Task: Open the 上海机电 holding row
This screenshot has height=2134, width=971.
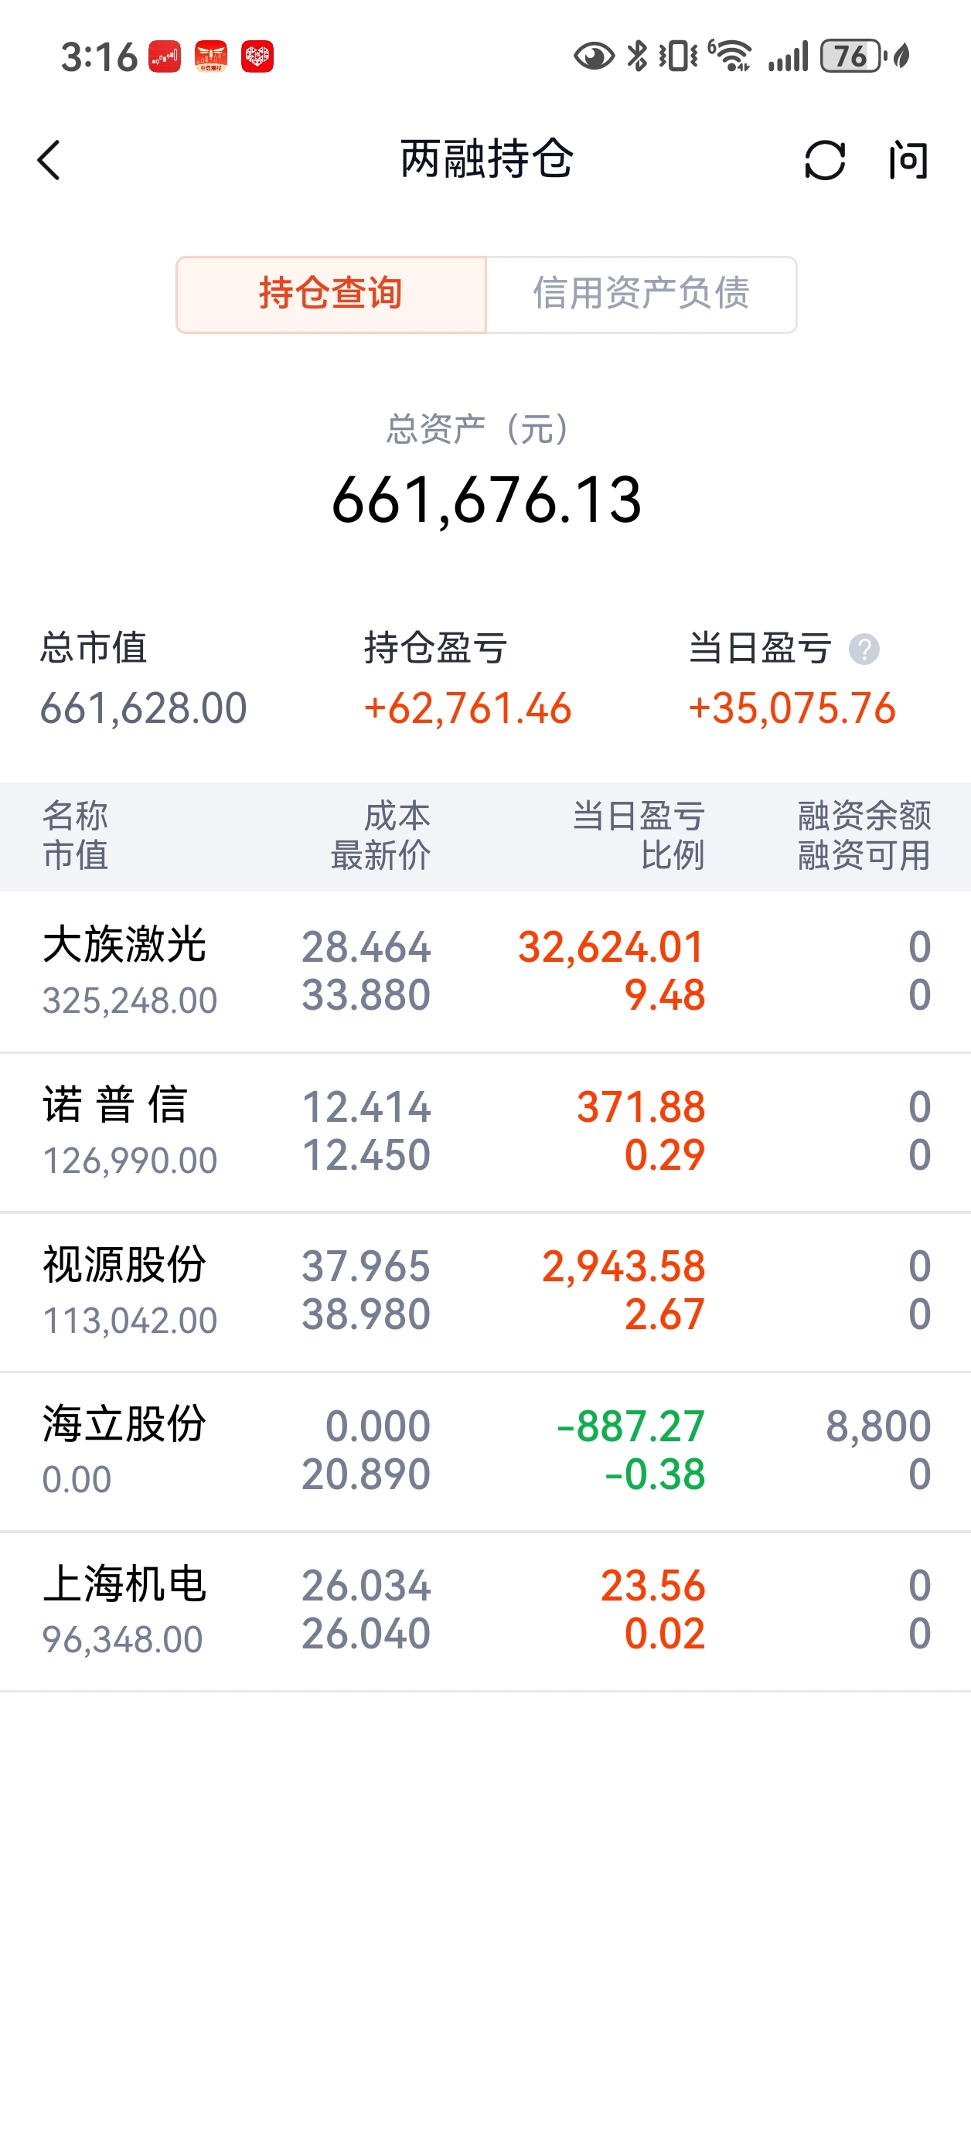Action: click(x=485, y=1611)
